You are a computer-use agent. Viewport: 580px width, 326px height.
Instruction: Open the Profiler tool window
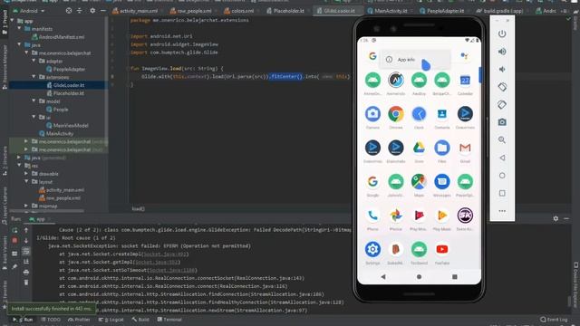click(x=79, y=320)
